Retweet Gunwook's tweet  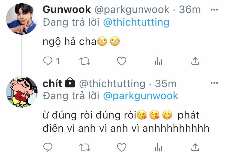coord(85,61)
